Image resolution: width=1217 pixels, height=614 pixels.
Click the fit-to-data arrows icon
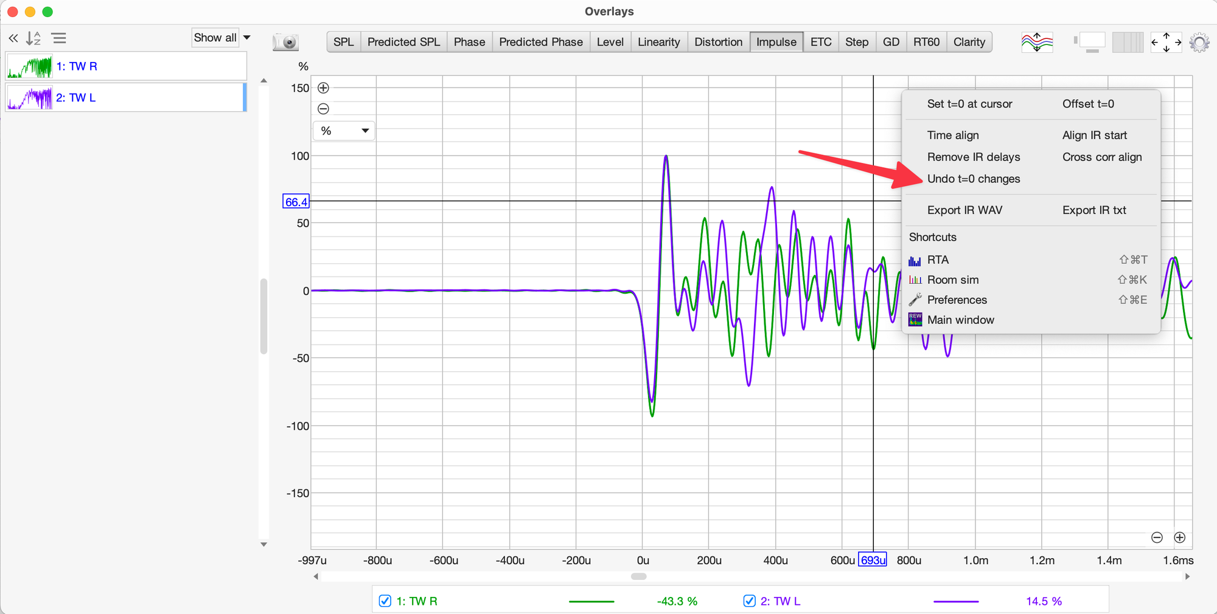tap(1165, 42)
